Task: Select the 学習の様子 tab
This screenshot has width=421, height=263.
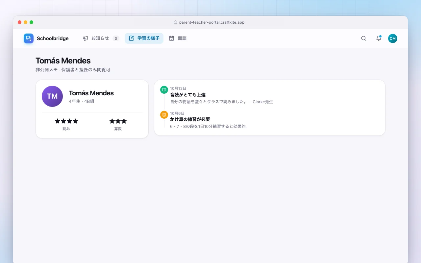Action: [144, 38]
